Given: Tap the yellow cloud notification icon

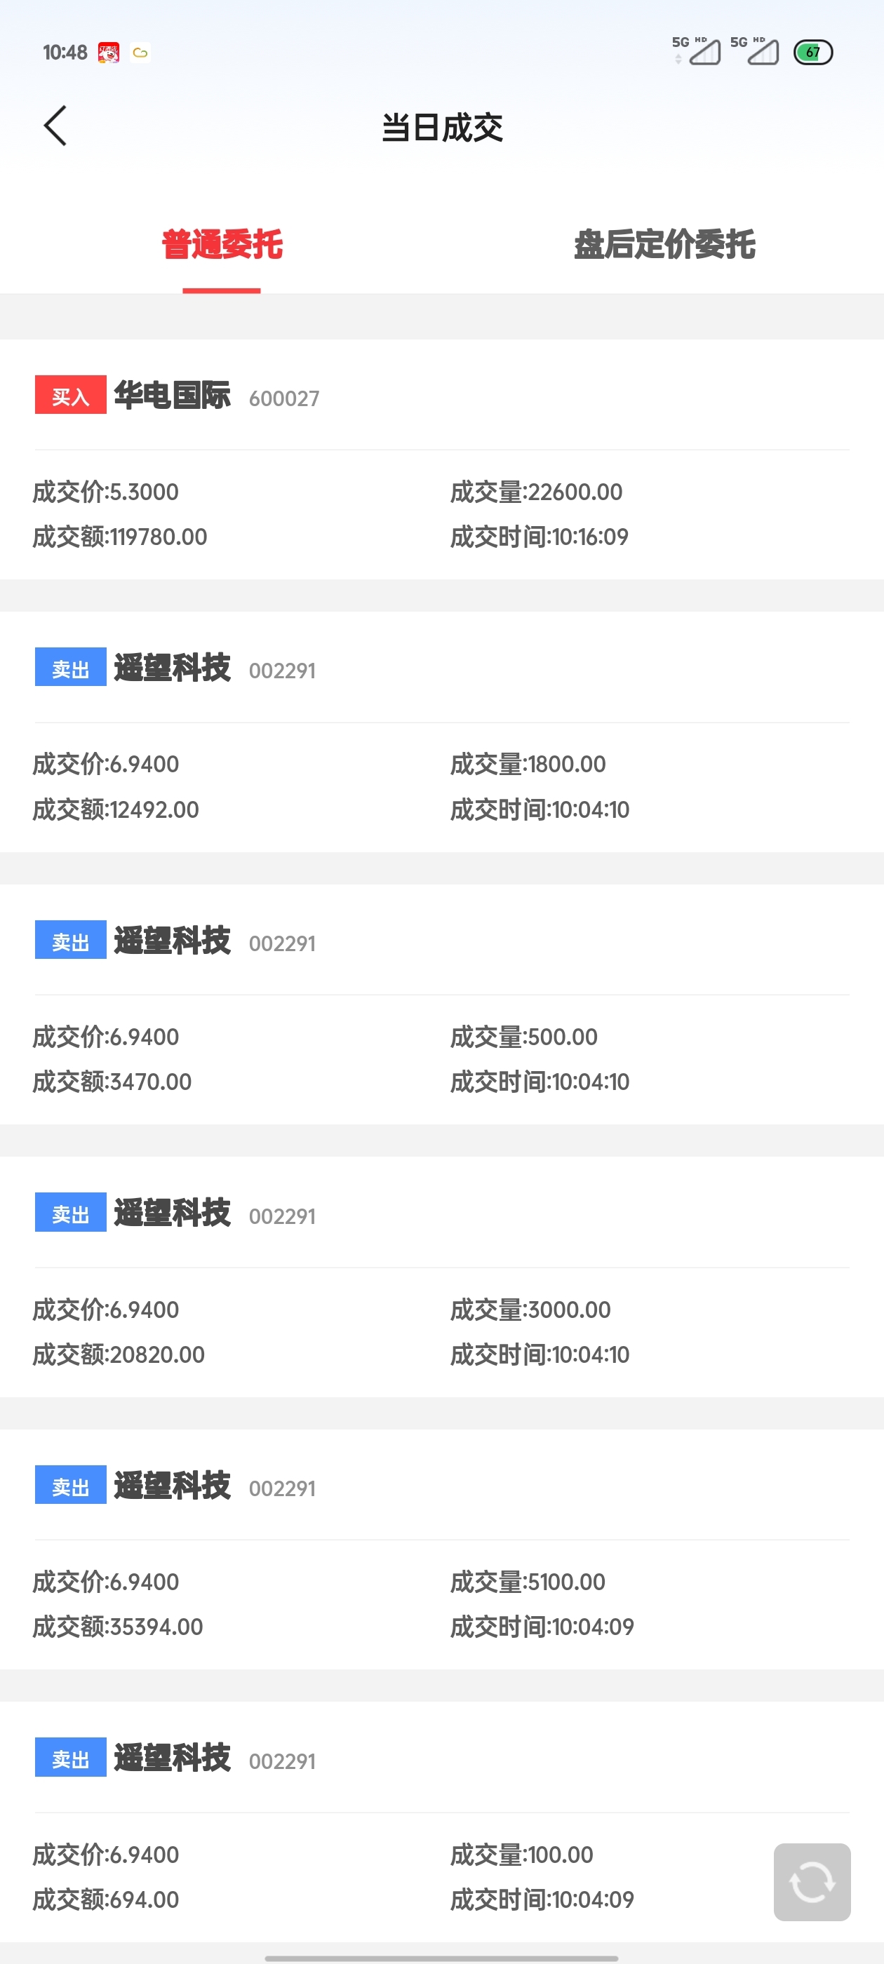Looking at the screenshot, I should 140,53.
